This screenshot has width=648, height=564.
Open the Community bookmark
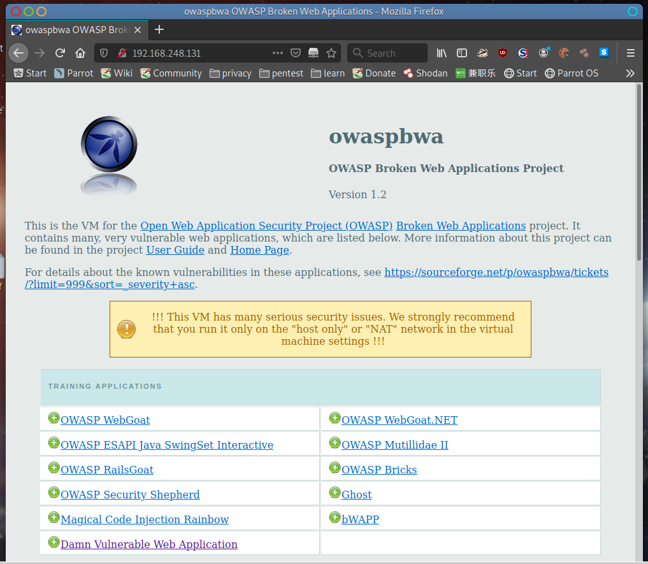171,73
